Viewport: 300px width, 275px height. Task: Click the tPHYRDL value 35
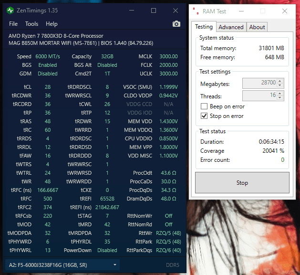(x=107, y=242)
